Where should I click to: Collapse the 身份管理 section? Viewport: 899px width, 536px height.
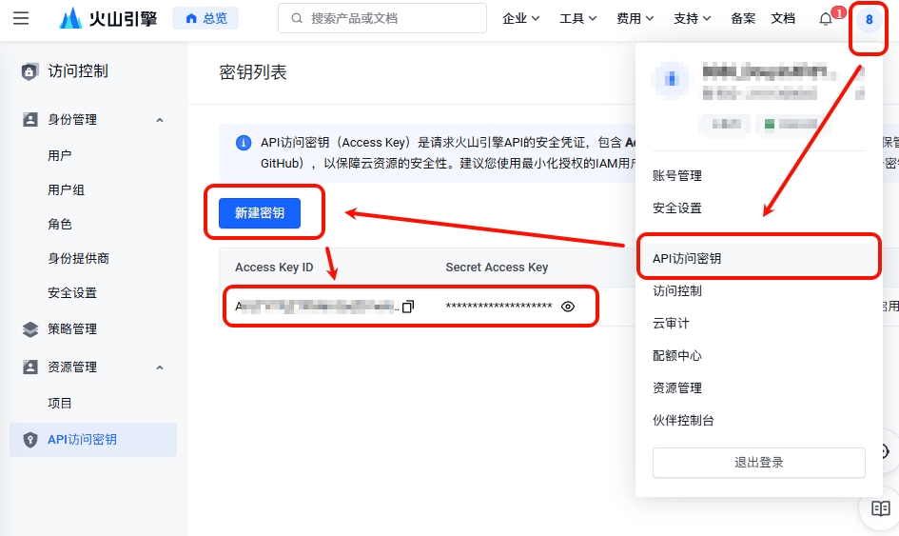pos(160,120)
